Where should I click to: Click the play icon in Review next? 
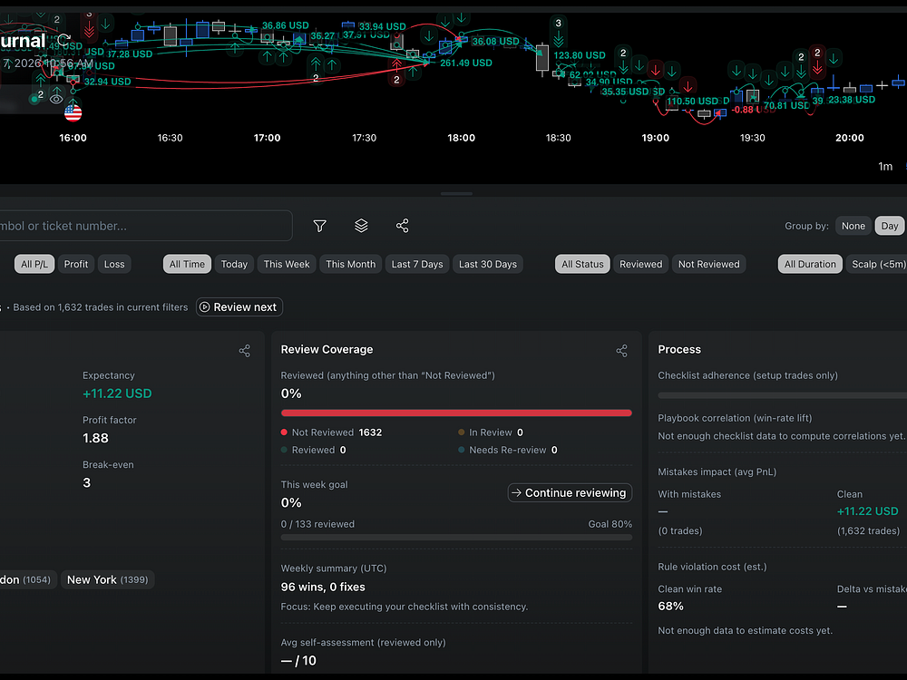click(205, 307)
